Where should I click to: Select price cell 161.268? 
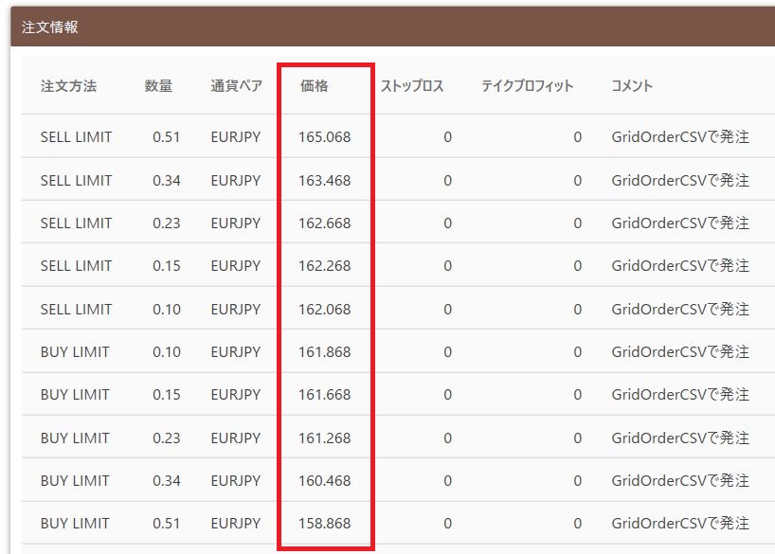tap(324, 438)
